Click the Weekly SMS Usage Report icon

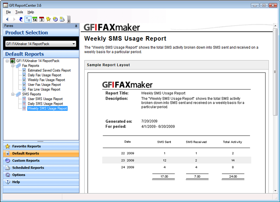24,109
